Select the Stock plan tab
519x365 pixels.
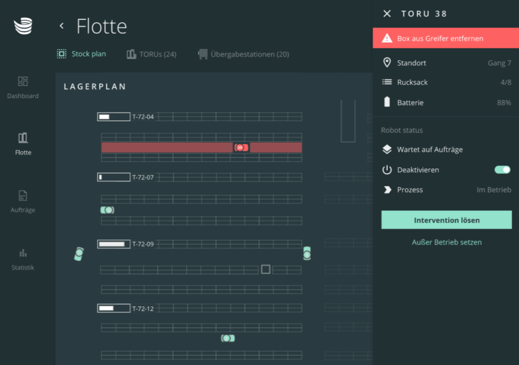[82, 54]
